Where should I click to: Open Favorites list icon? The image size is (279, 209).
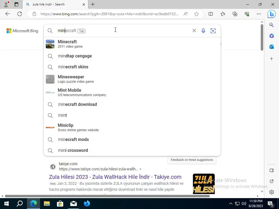tap(223, 14)
